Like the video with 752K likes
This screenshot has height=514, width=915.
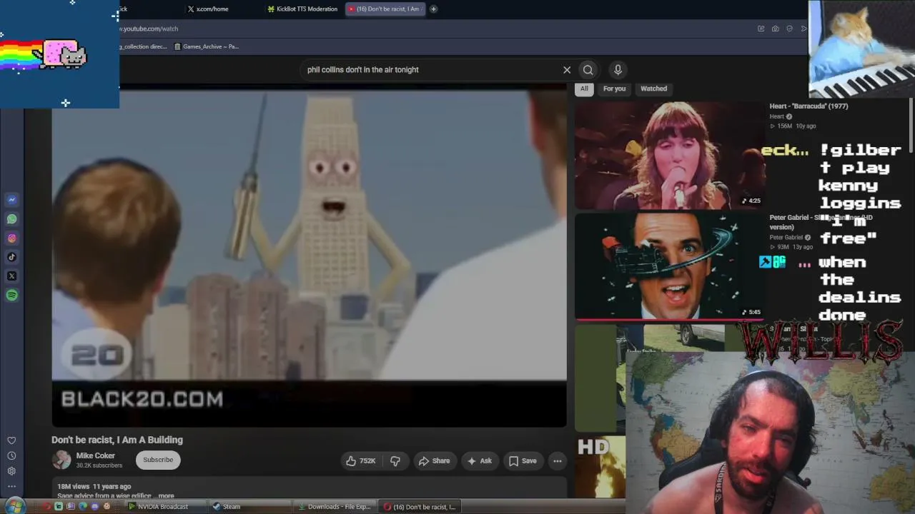[x=360, y=461]
